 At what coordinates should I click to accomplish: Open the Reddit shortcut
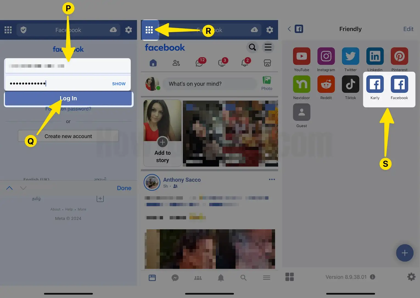coord(326,84)
